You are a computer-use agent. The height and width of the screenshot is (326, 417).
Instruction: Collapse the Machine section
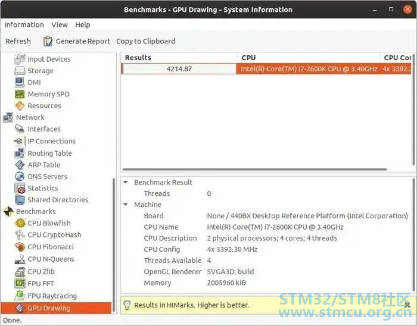[126, 205]
